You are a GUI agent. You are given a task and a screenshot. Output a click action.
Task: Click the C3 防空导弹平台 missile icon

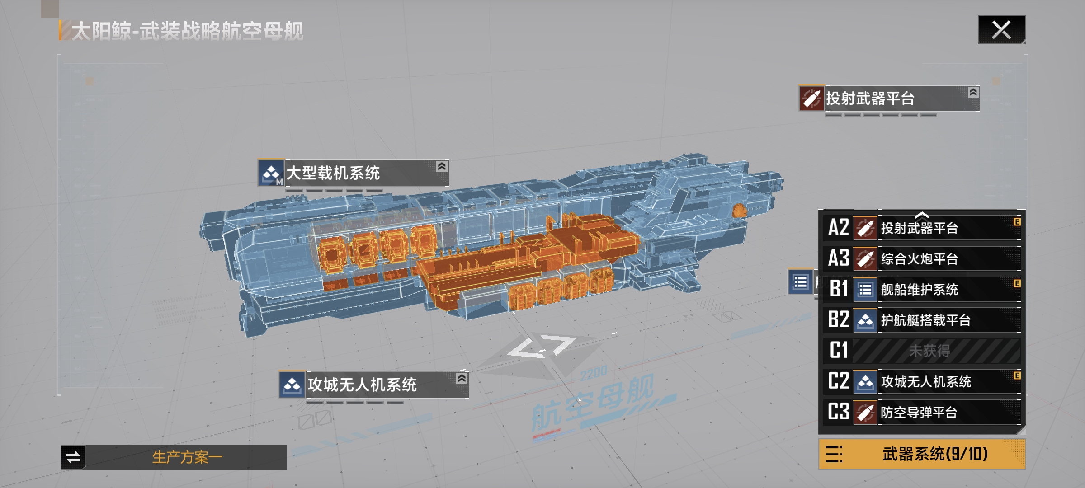click(865, 413)
